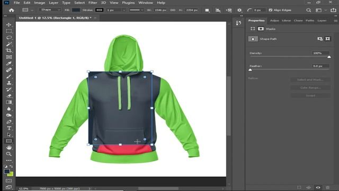339x191 pixels.
Task: Click the delete mask trash icon
Action: [x=328, y=187]
